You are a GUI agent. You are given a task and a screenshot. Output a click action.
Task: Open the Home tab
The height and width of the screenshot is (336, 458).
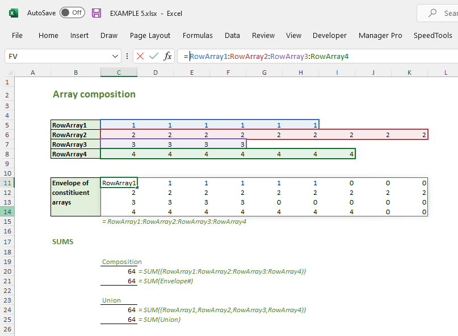pos(48,35)
